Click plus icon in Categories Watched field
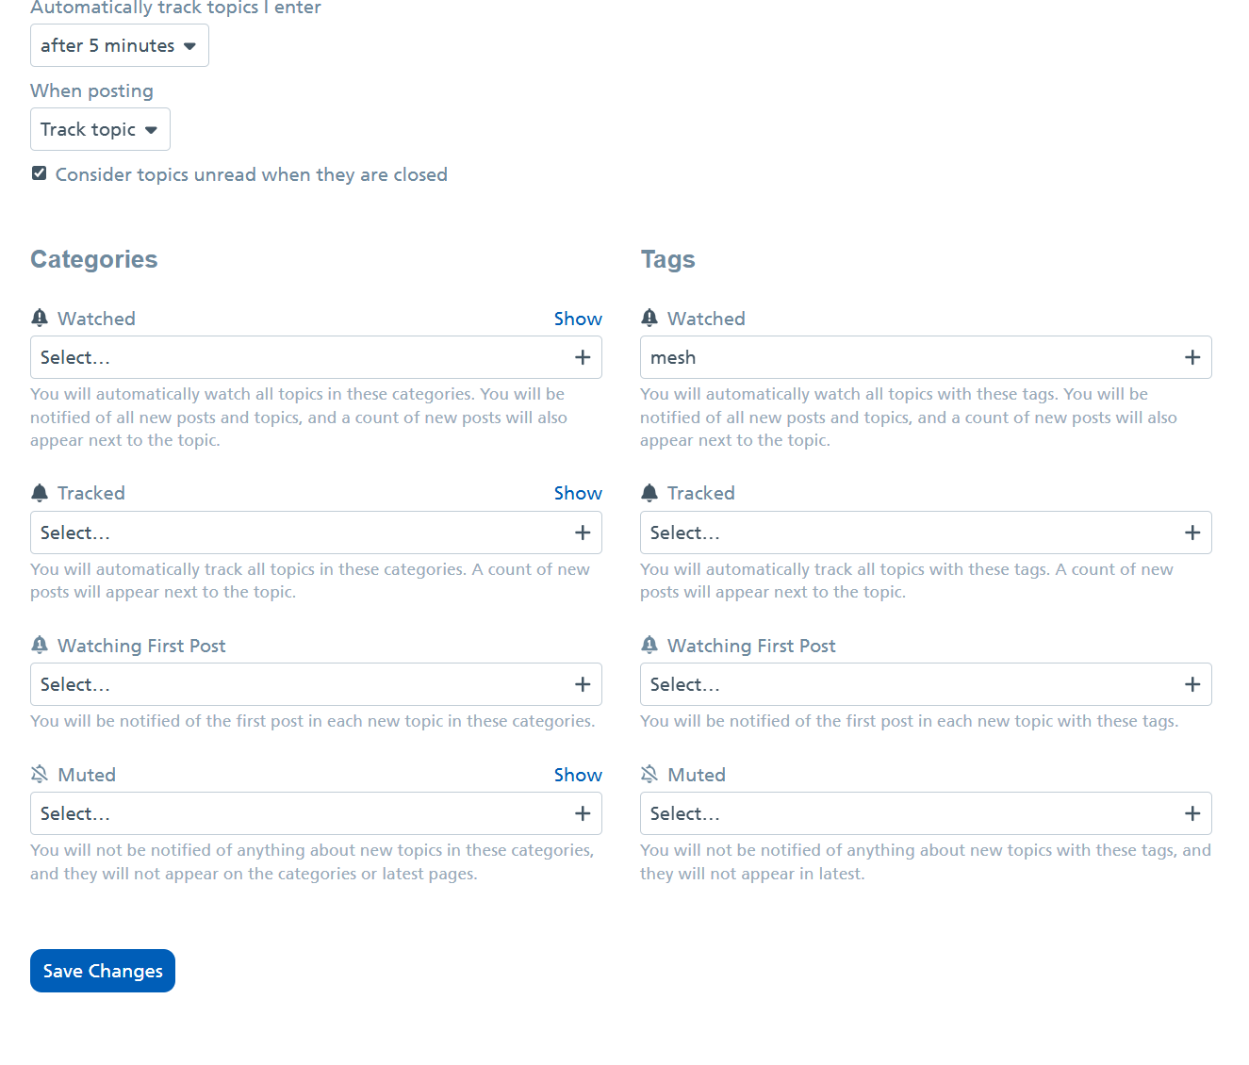 pyautogui.click(x=583, y=357)
